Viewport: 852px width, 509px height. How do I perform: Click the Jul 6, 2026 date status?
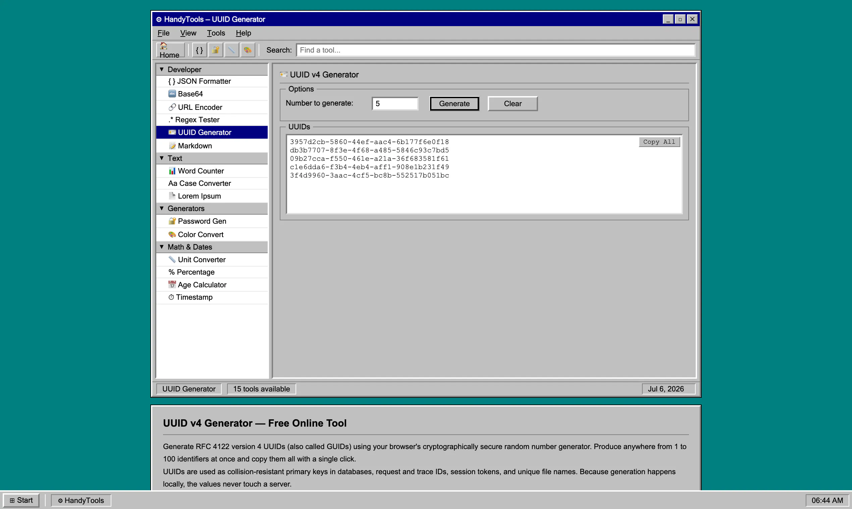point(669,389)
